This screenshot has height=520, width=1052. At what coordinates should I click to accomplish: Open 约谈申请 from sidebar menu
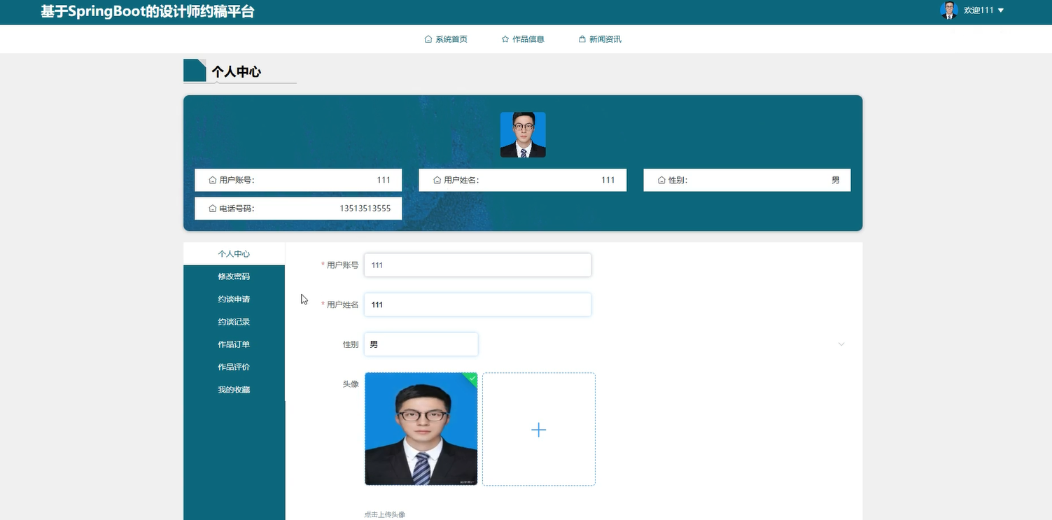point(234,299)
